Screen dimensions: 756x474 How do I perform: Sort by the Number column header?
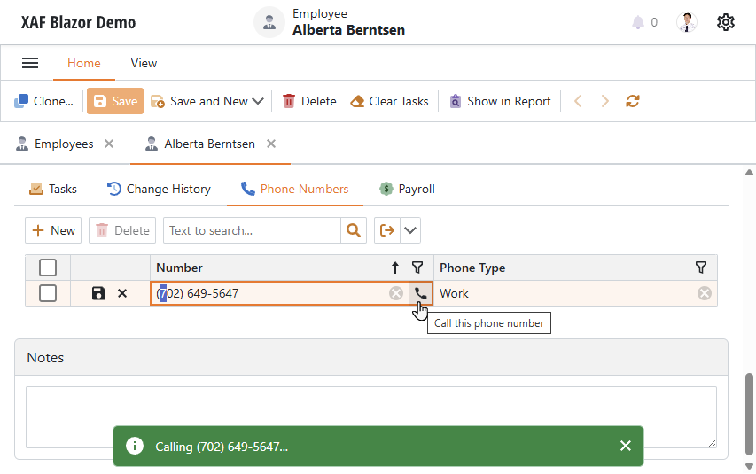click(x=179, y=268)
